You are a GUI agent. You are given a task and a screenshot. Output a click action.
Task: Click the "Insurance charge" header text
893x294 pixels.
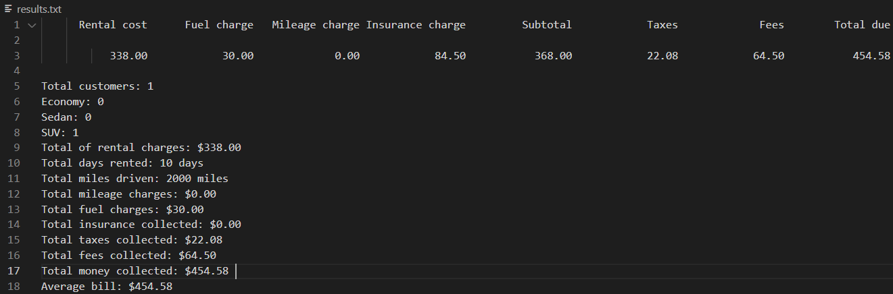click(x=416, y=25)
